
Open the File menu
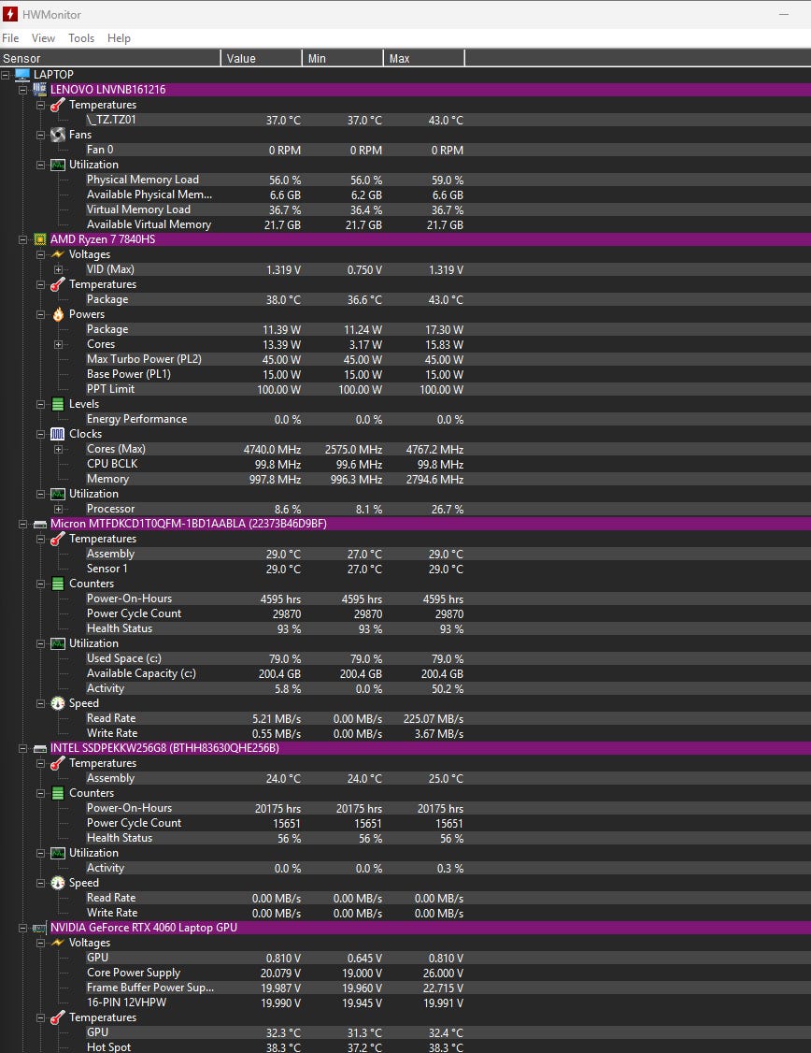click(10, 38)
